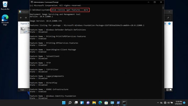This screenshot has width=188, height=106.
Task: Click feature name 'TelnetClient'
Action: click(x=53, y=56)
